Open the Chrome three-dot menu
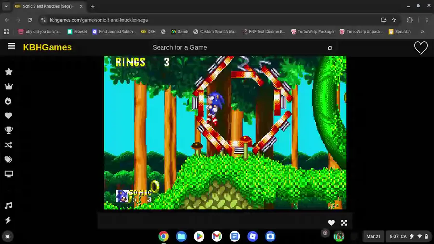Screen dimensions: 434x244 tap(427, 20)
